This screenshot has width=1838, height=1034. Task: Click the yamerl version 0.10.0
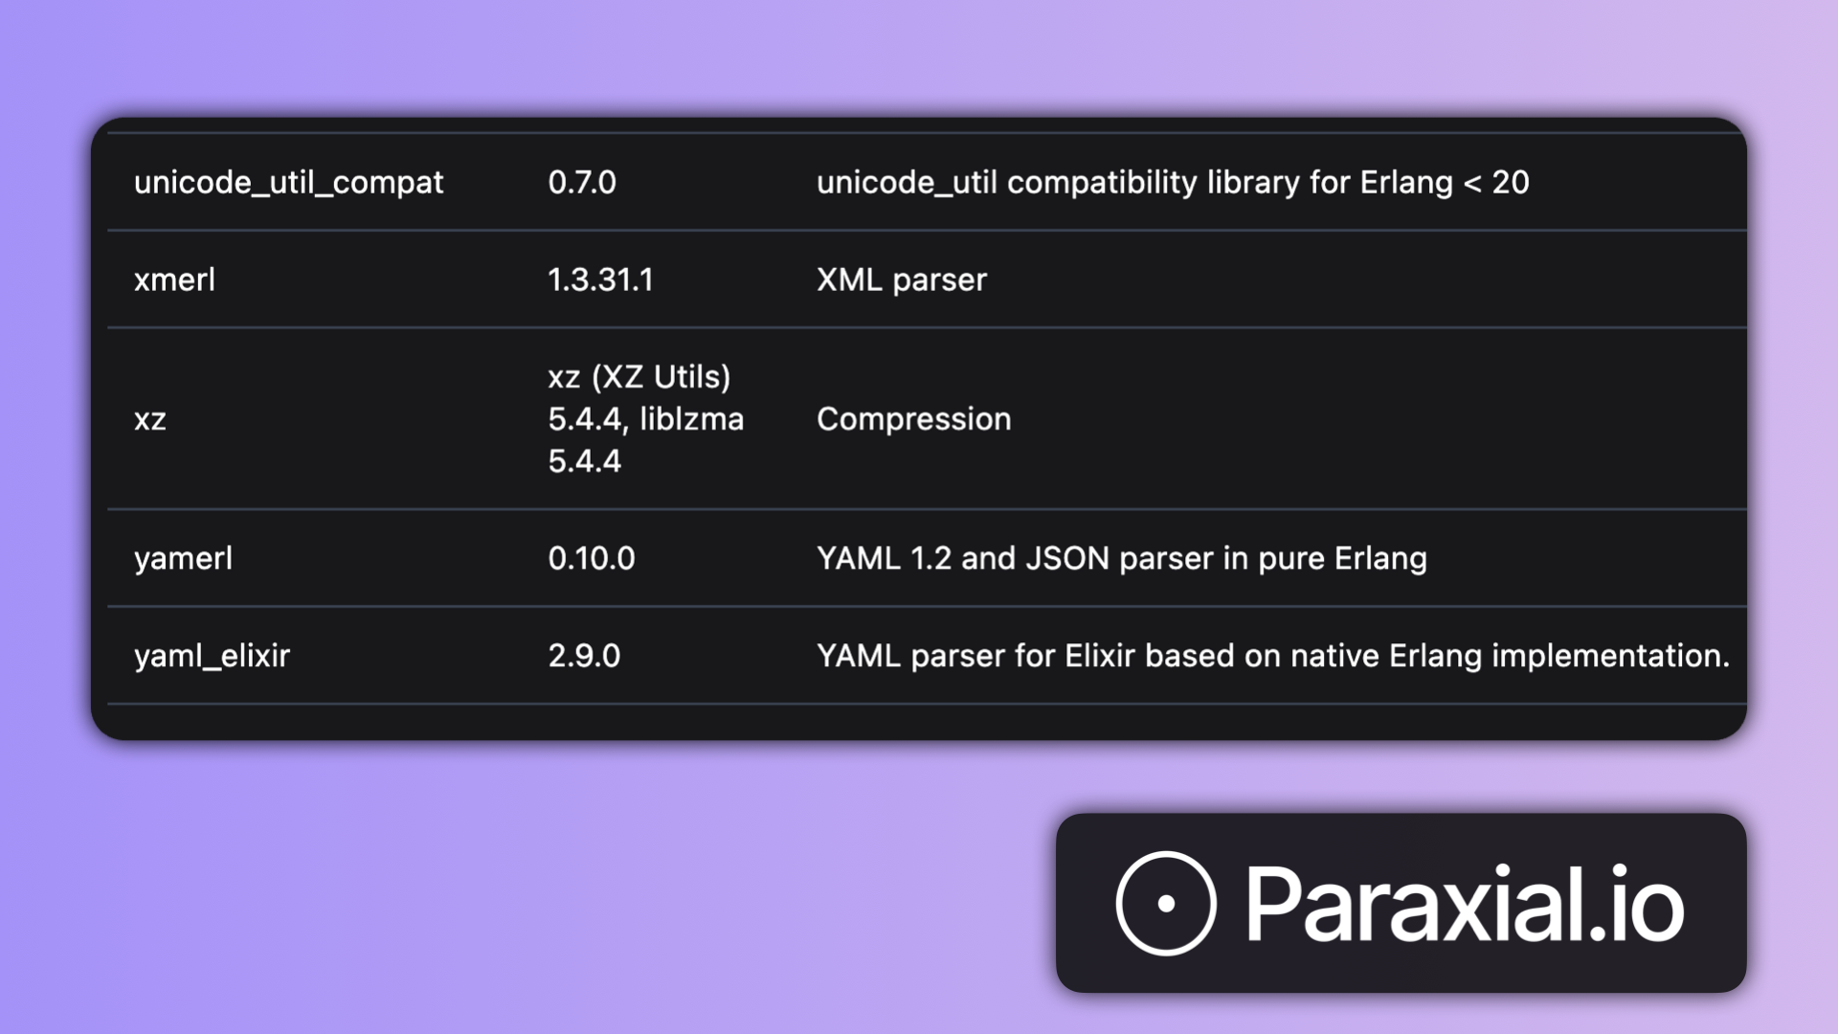(x=592, y=558)
